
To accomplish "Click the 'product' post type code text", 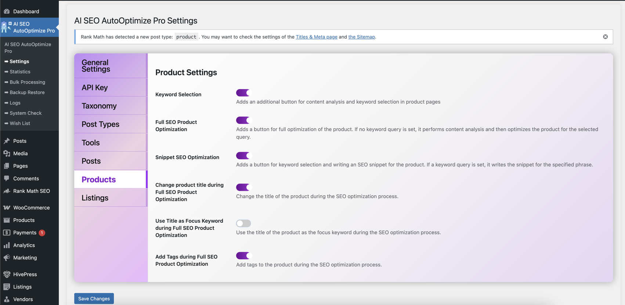I will [186, 37].
